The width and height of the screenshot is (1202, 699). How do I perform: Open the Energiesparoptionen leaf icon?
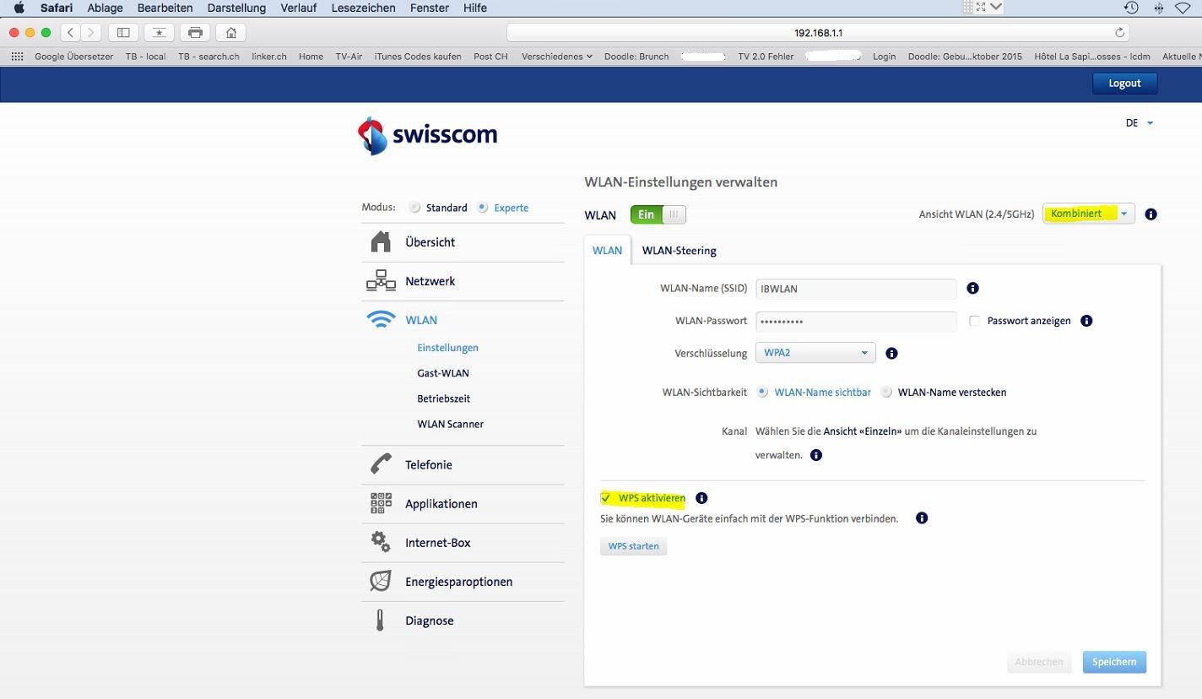tap(381, 581)
